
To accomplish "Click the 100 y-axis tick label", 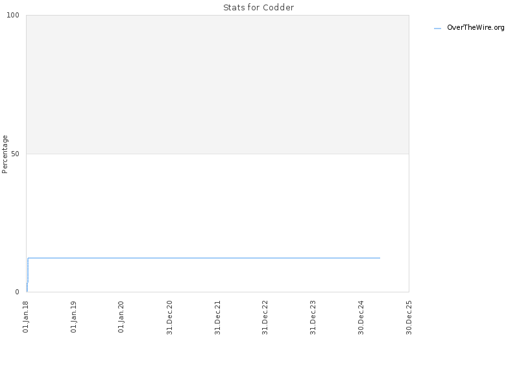I will click(x=13, y=15).
